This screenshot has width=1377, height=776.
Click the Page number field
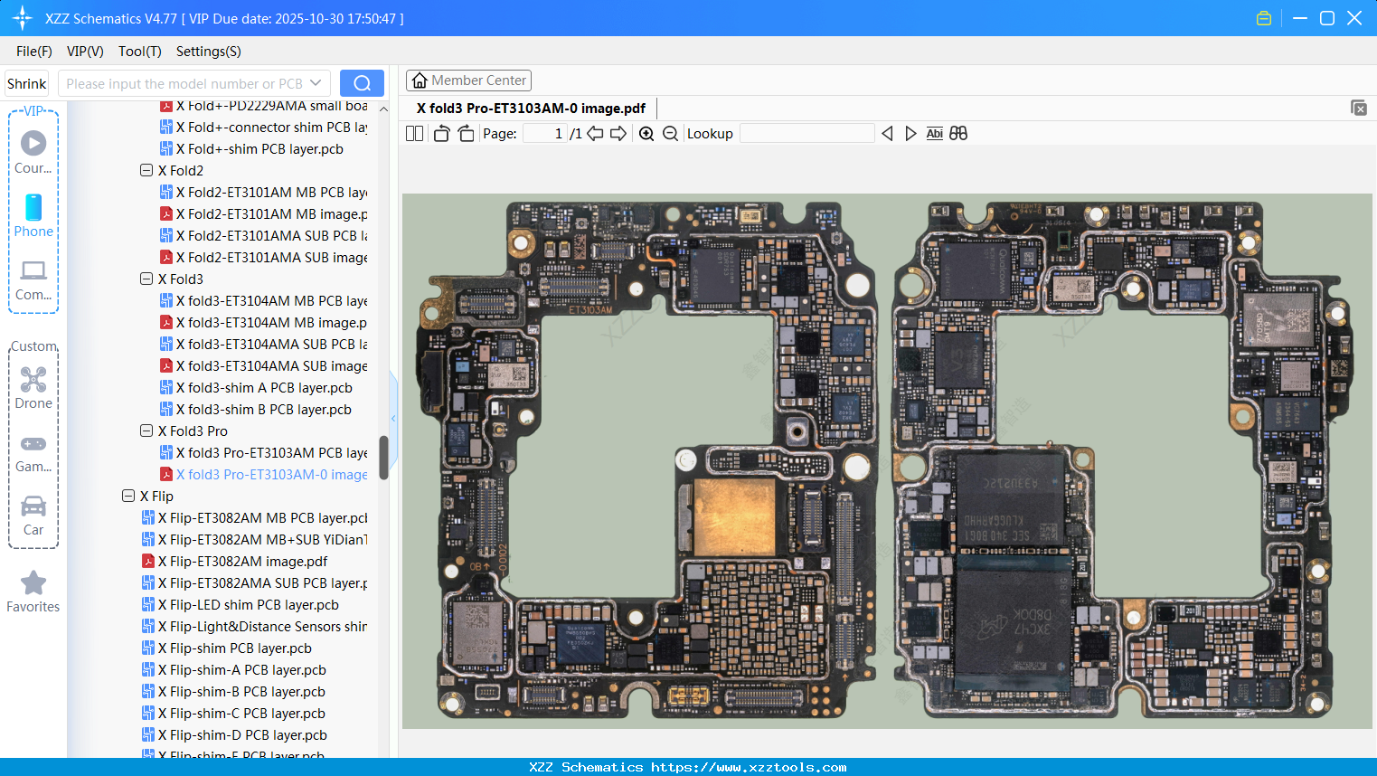(545, 134)
